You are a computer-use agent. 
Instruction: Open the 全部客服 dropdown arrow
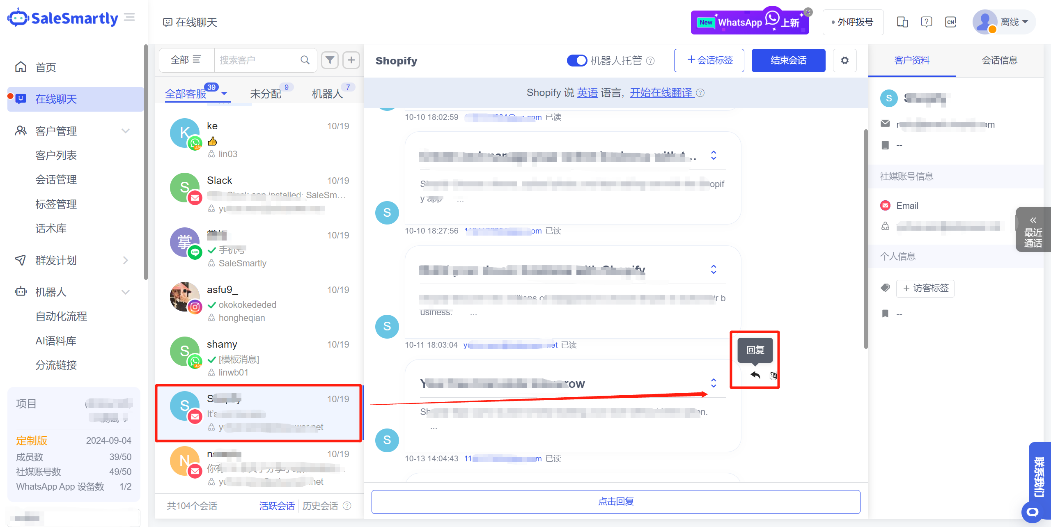(x=224, y=94)
